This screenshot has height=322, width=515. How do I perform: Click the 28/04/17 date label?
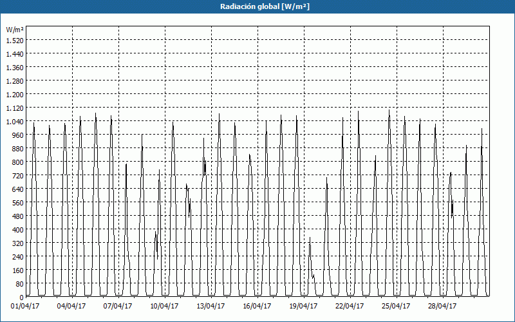click(x=442, y=307)
